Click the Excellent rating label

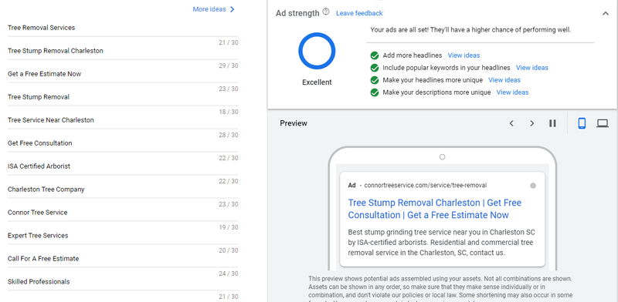click(x=317, y=82)
